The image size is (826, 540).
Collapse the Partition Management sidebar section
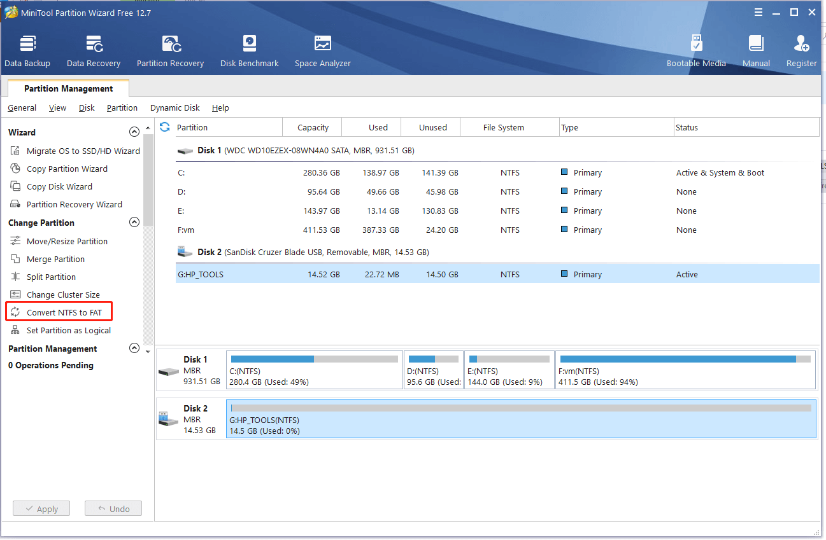point(134,349)
